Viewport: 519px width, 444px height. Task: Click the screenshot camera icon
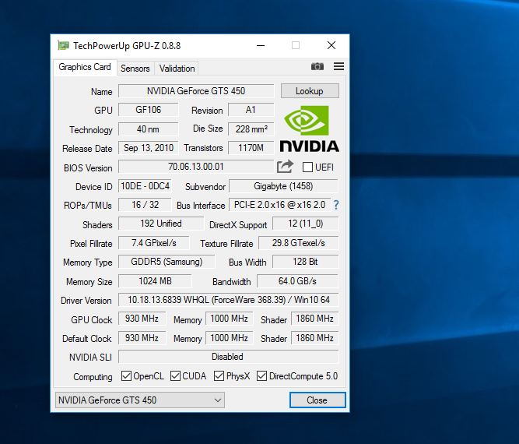pos(317,67)
